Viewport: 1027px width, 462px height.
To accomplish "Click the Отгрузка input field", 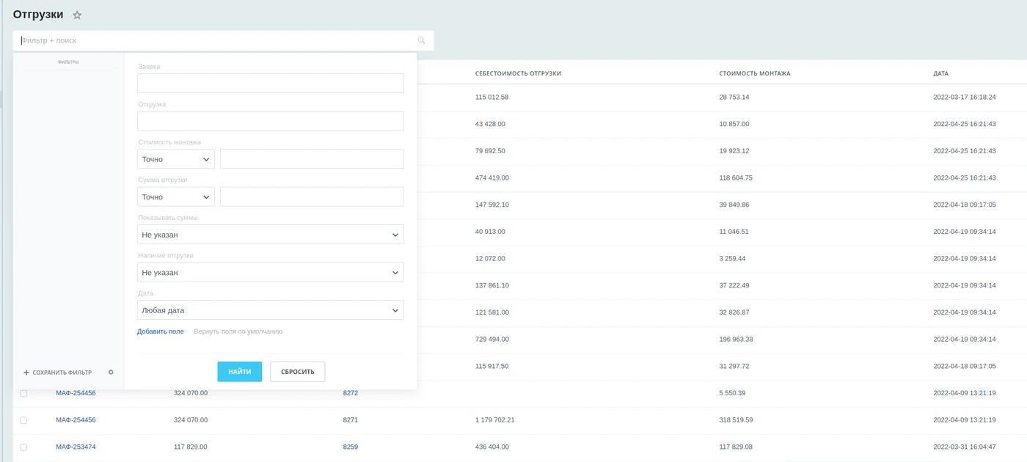I will pos(271,121).
